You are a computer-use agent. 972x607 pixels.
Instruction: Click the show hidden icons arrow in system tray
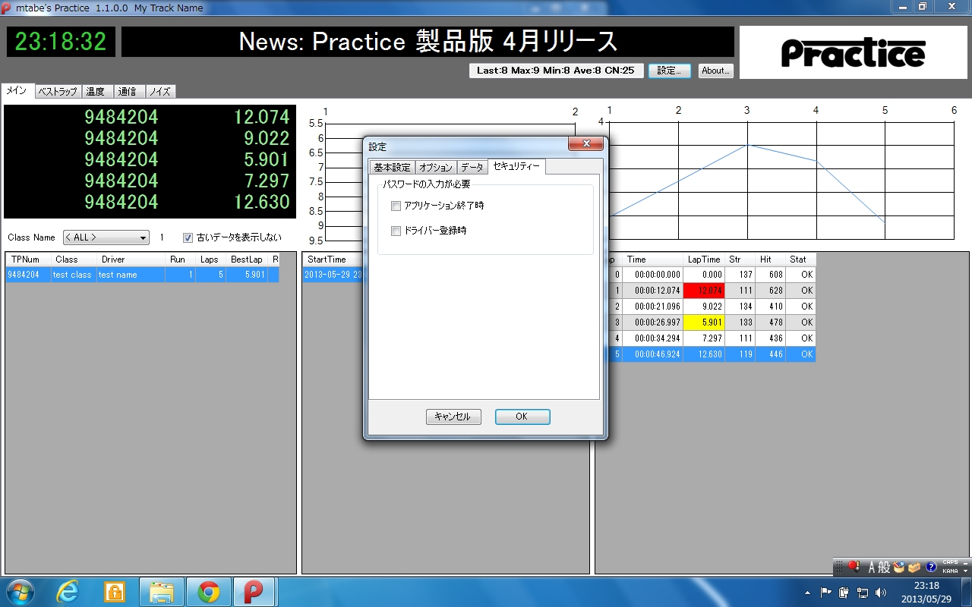(x=807, y=593)
